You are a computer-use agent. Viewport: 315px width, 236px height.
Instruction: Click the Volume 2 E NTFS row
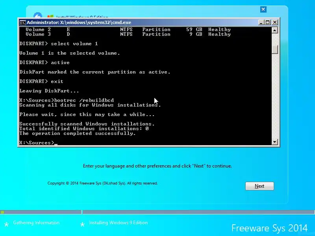(128, 29)
